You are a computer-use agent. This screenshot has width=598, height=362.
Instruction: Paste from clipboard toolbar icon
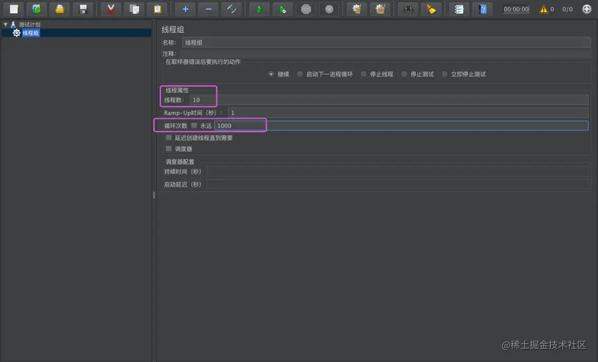click(157, 9)
